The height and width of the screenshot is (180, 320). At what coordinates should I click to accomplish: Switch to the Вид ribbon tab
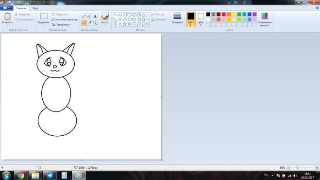(x=35, y=8)
